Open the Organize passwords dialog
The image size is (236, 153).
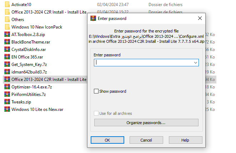[x=146, y=123]
